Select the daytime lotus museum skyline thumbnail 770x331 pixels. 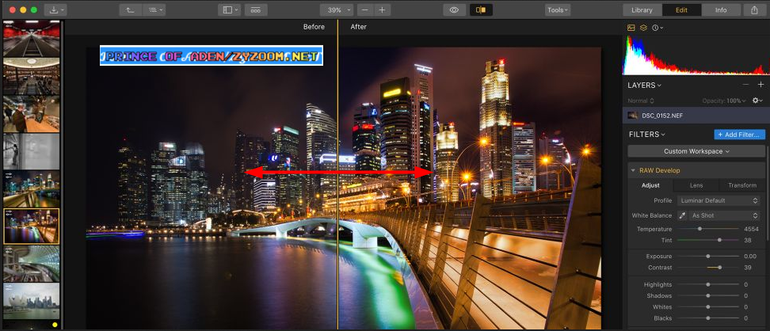coord(32,301)
